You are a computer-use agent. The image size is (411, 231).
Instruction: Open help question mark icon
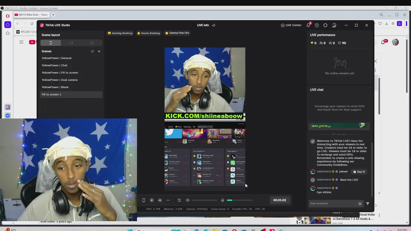[317, 25]
